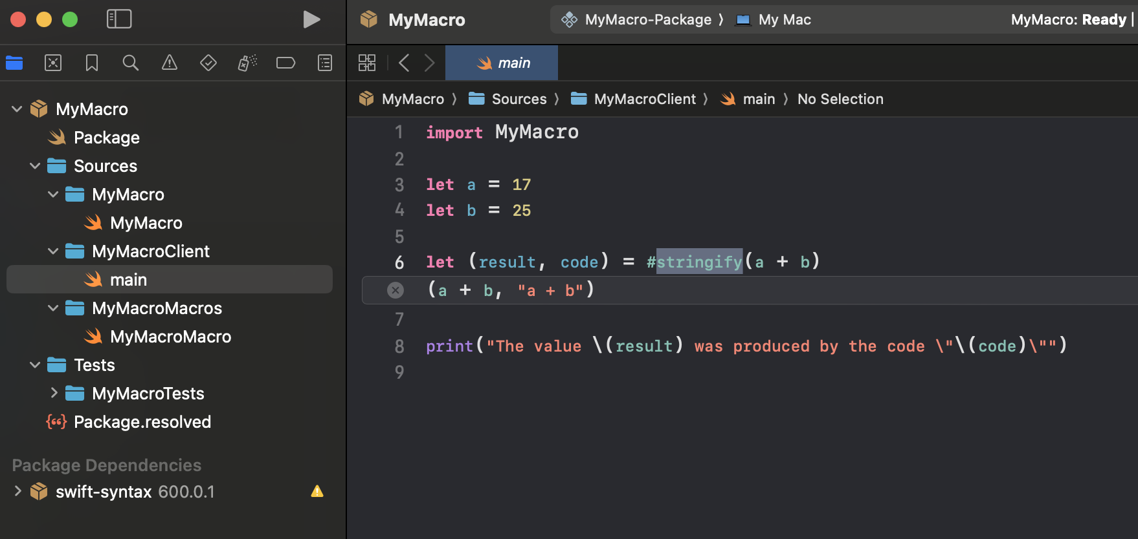Collapse the MyMacroMacros folder

tap(53, 308)
